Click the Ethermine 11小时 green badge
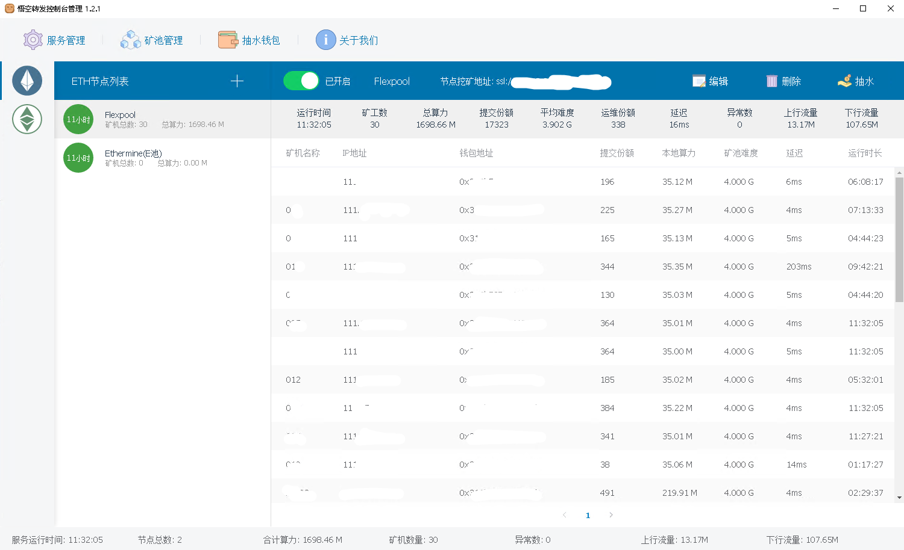This screenshot has width=904, height=550. tap(78, 158)
